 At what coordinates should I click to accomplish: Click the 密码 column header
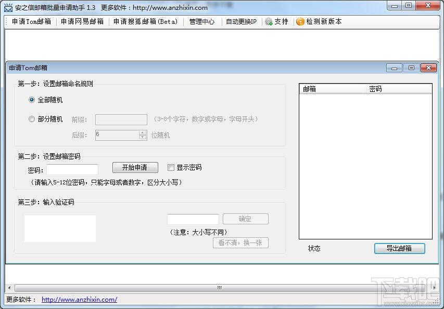399,89
